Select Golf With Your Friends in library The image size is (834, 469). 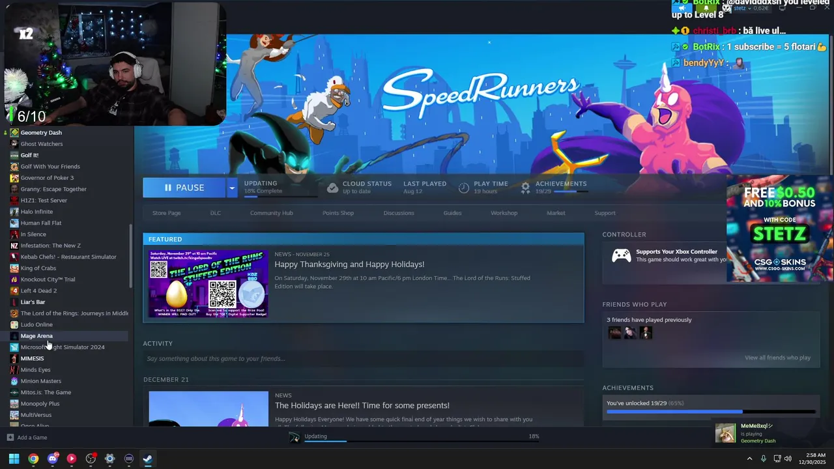coord(50,167)
